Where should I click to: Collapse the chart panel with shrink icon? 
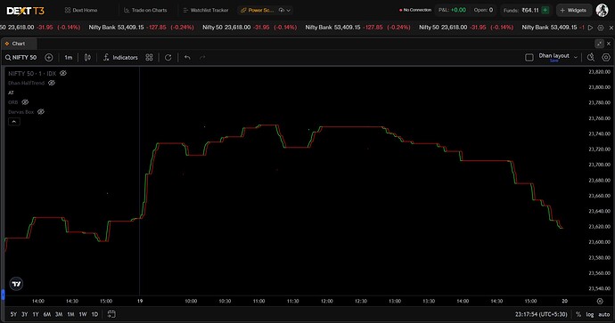[599, 44]
